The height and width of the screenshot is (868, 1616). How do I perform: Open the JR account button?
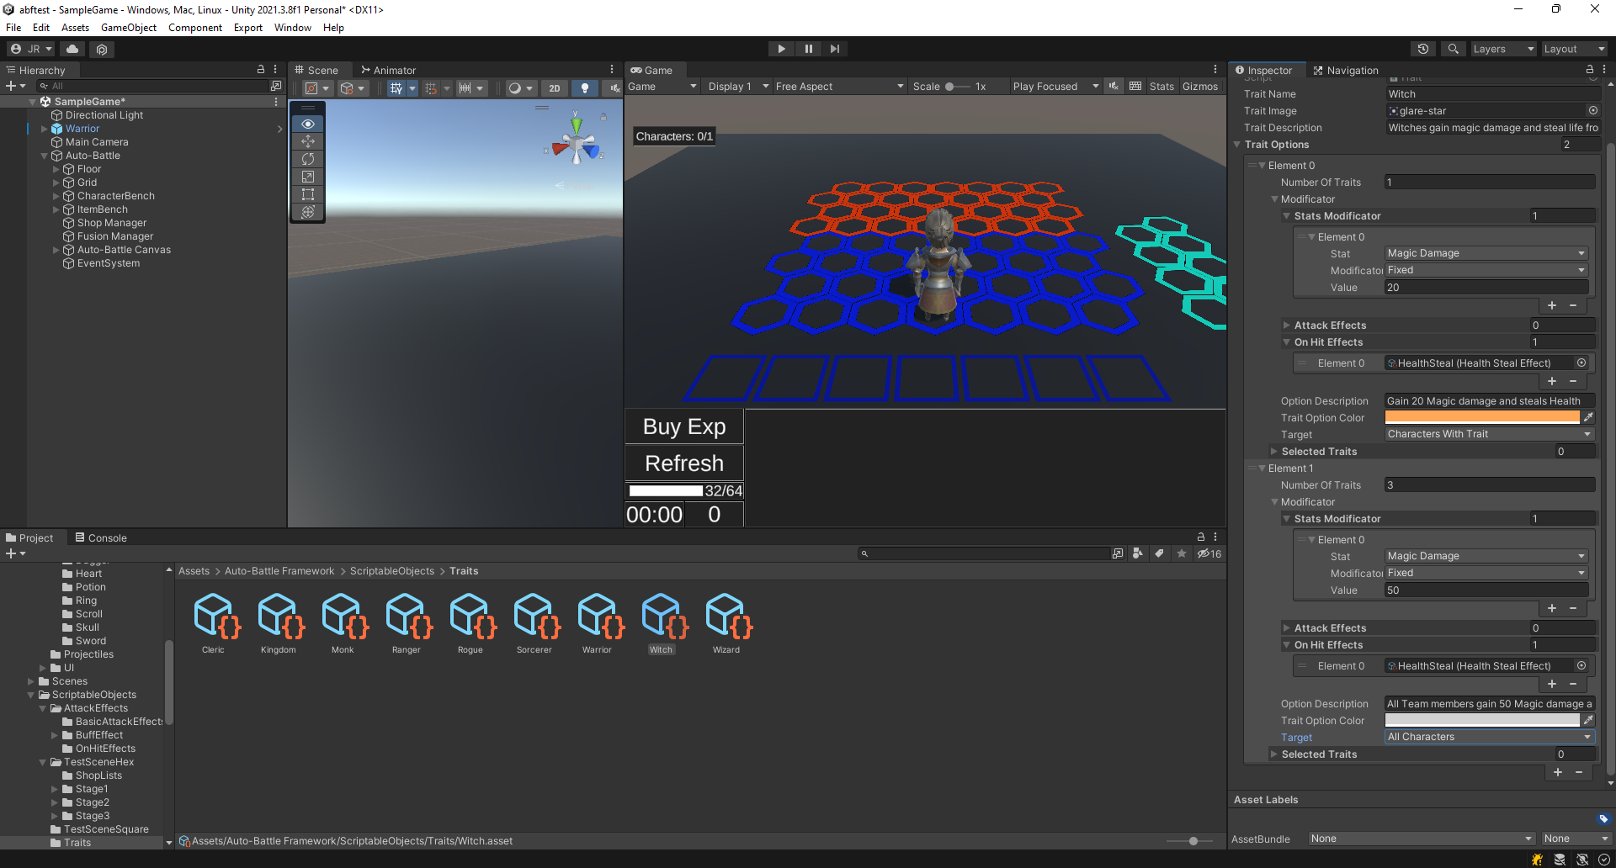pyautogui.click(x=31, y=49)
